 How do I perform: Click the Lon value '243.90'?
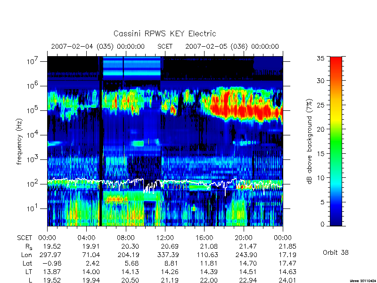point(246,255)
